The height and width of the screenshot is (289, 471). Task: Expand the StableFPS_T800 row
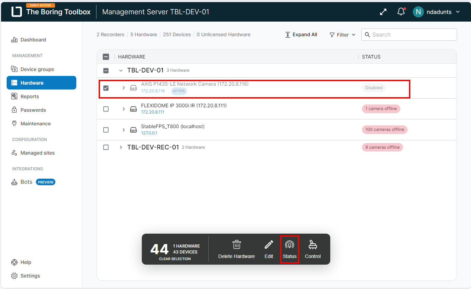tap(124, 130)
